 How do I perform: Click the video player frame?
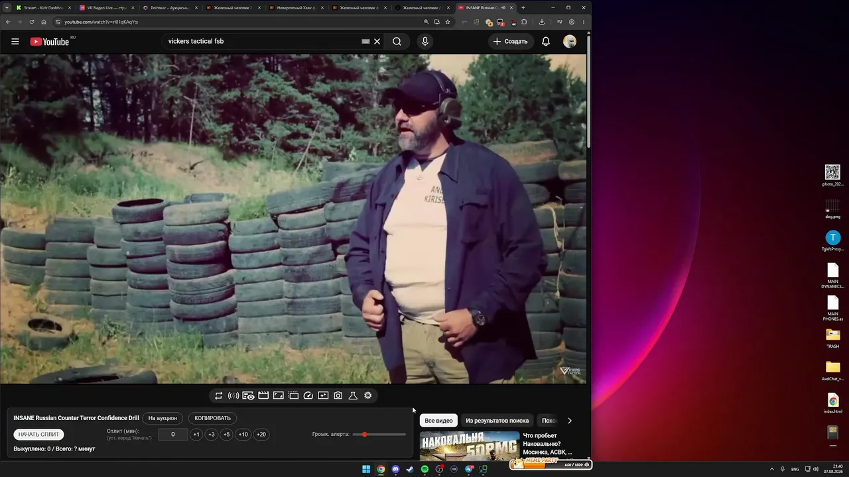[x=293, y=219]
